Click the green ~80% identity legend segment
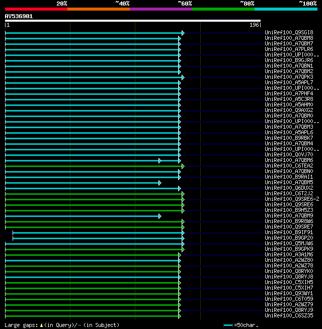This screenshot has height=329, width=322. 223,9
